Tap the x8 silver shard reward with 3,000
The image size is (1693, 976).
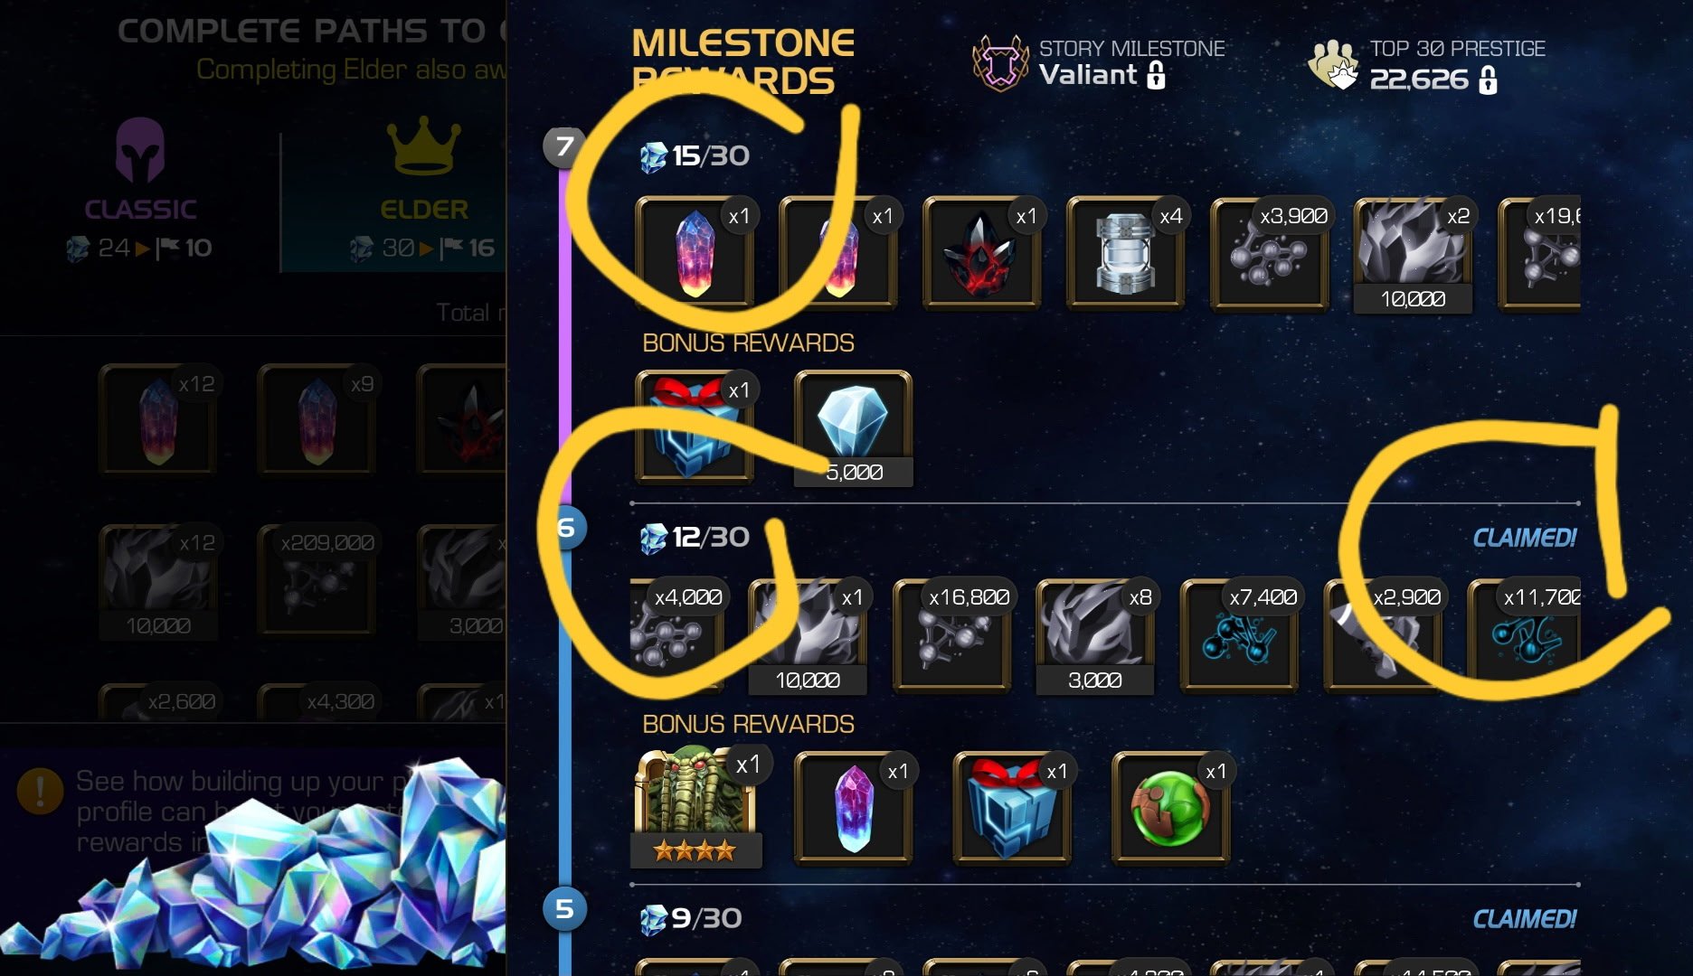click(x=1095, y=636)
